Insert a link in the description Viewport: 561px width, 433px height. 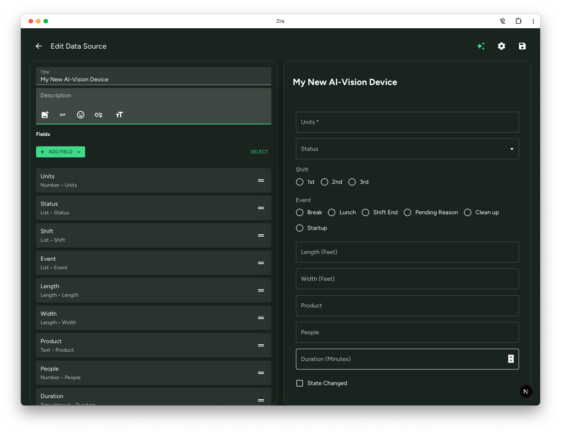tap(99, 115)
